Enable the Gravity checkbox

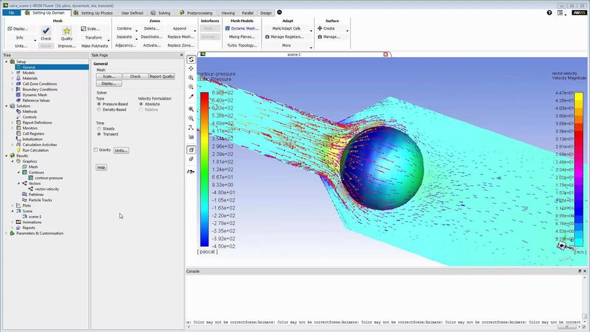tap(96, 150)
